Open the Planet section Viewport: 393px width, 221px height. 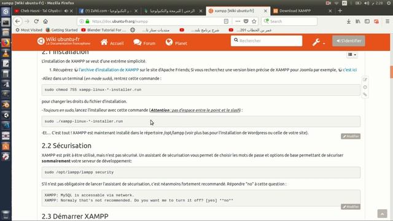(x=176, y=43)
